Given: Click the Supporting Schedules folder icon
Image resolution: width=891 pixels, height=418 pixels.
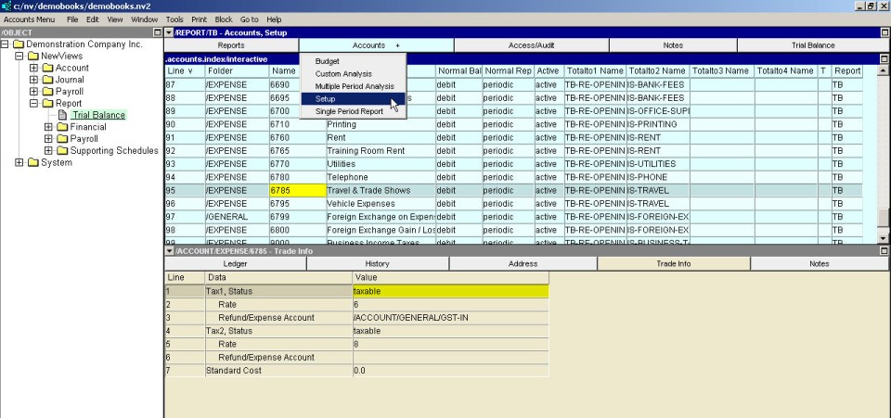Looking at the screenshot, I should point(62,151).
